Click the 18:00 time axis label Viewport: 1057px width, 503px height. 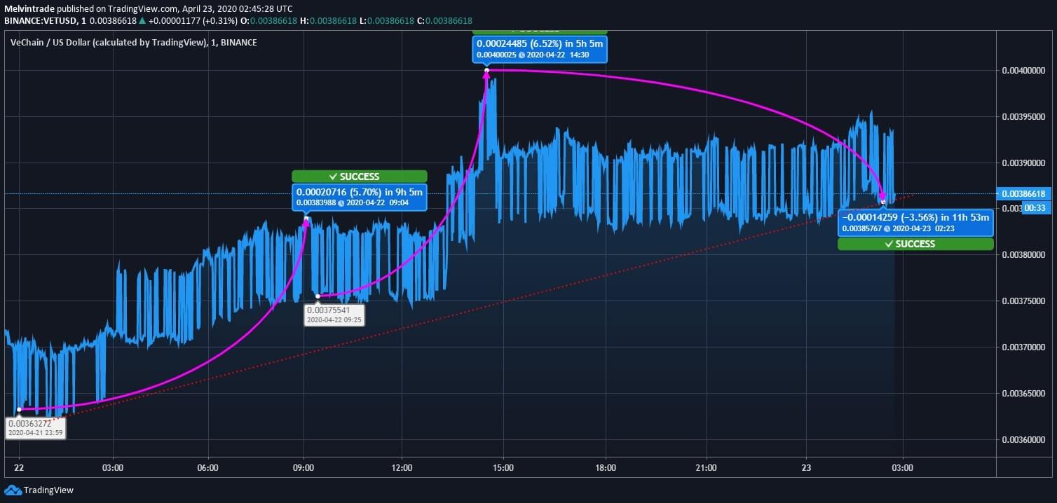606,467
